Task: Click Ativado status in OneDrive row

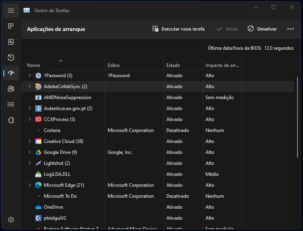Action: (174, 207)
